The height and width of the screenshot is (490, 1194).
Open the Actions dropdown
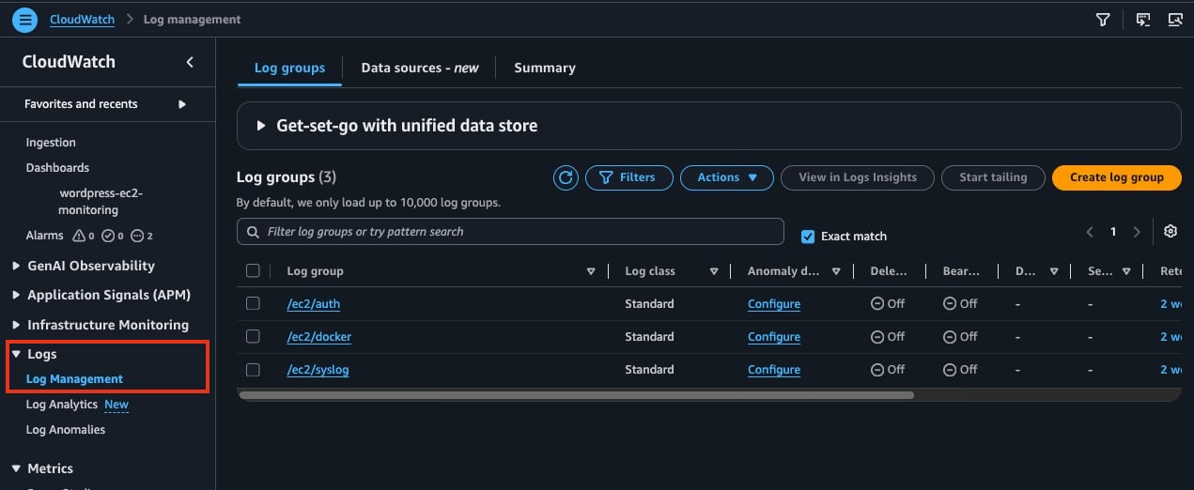pos(727,177)
